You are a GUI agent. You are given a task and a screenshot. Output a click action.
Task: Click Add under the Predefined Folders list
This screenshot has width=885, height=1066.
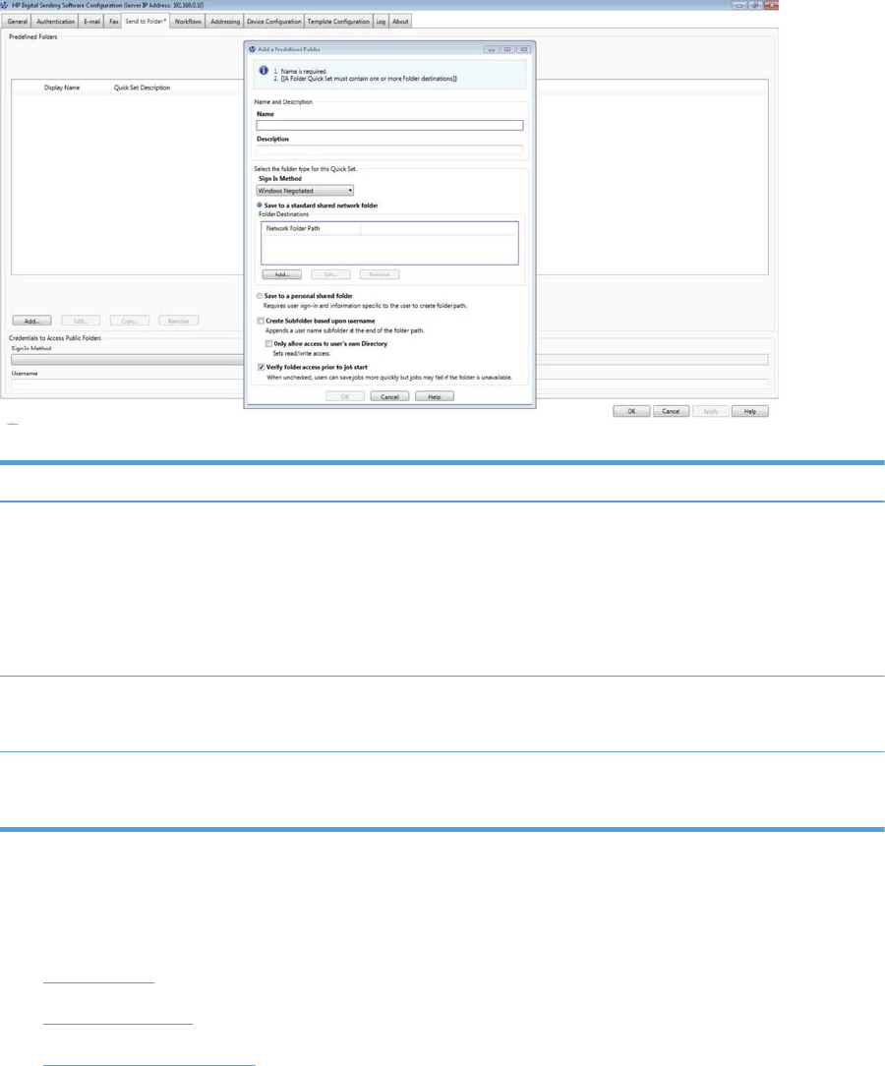(x=31, y=321)
